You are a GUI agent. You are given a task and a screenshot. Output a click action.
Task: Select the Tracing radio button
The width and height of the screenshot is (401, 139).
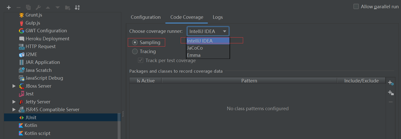click(x=135, y=51)
